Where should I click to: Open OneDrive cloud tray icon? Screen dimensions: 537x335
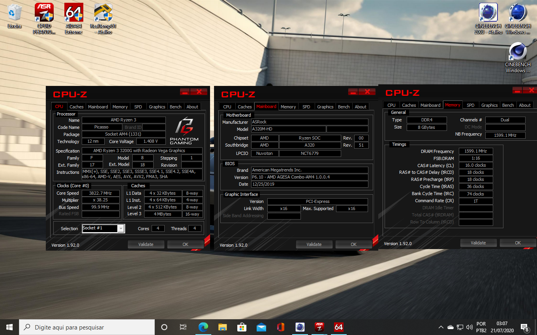pyautogui.click(x=451, y=327)
